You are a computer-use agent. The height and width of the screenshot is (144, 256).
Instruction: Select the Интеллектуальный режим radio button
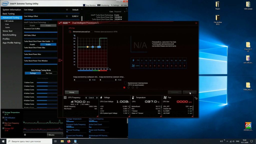click(70, 32)
